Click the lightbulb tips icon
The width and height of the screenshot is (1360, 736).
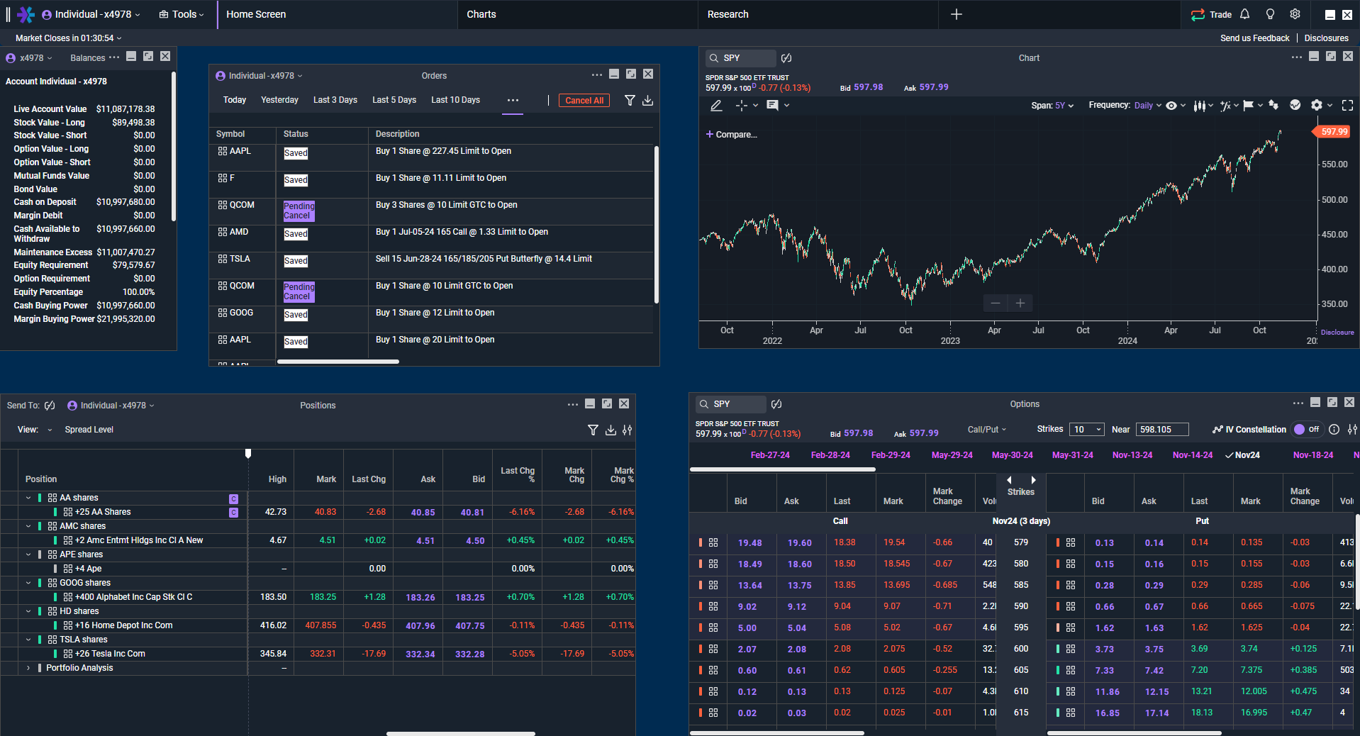tap(1270, 14)
